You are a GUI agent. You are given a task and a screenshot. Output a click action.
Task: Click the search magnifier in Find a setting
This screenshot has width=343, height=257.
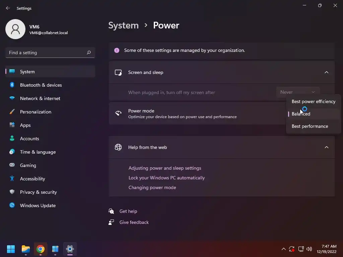pos(88,53)
